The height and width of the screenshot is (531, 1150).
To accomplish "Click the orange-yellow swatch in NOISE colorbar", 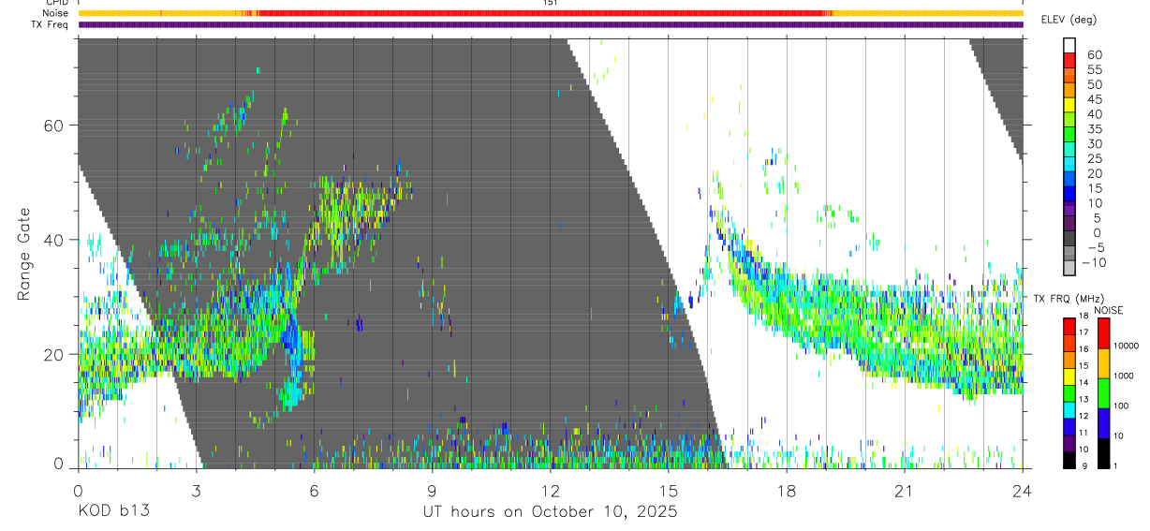I will pos(1103,362).
